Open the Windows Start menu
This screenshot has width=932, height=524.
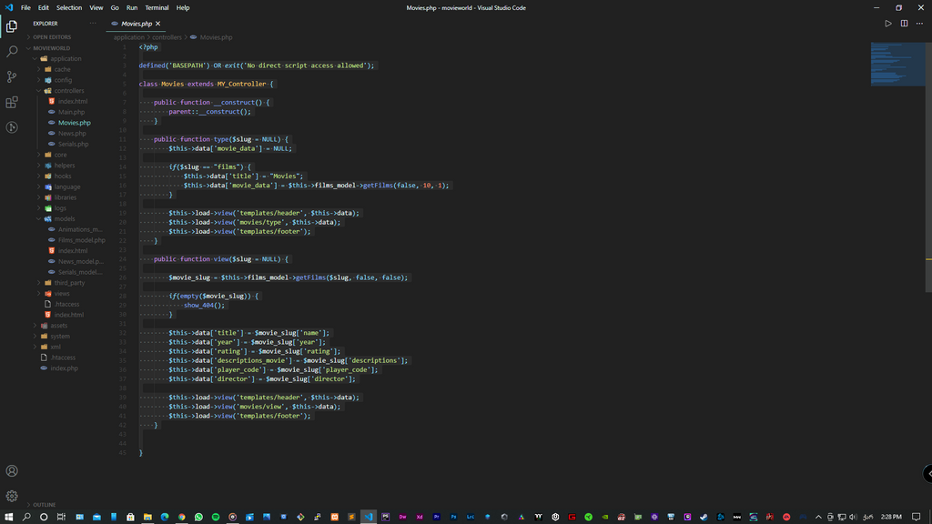pos(9,517)
